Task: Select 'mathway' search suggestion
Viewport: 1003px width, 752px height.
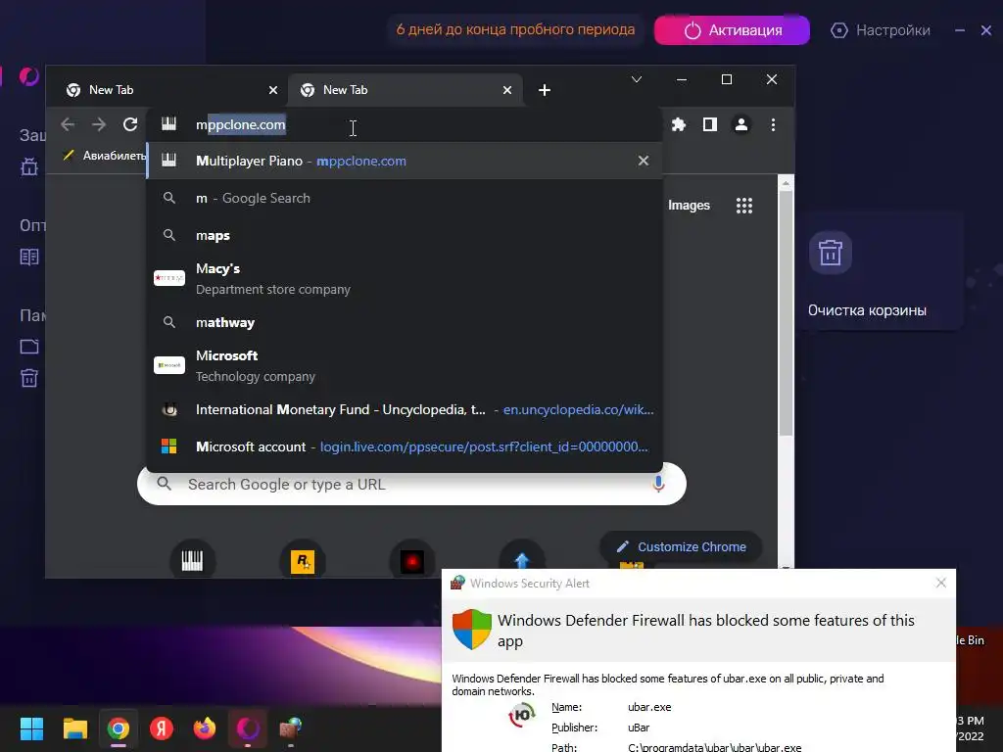Action: 405,322
